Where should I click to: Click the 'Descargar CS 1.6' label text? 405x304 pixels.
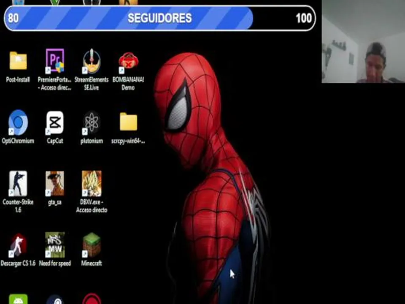tap(18, 263)
